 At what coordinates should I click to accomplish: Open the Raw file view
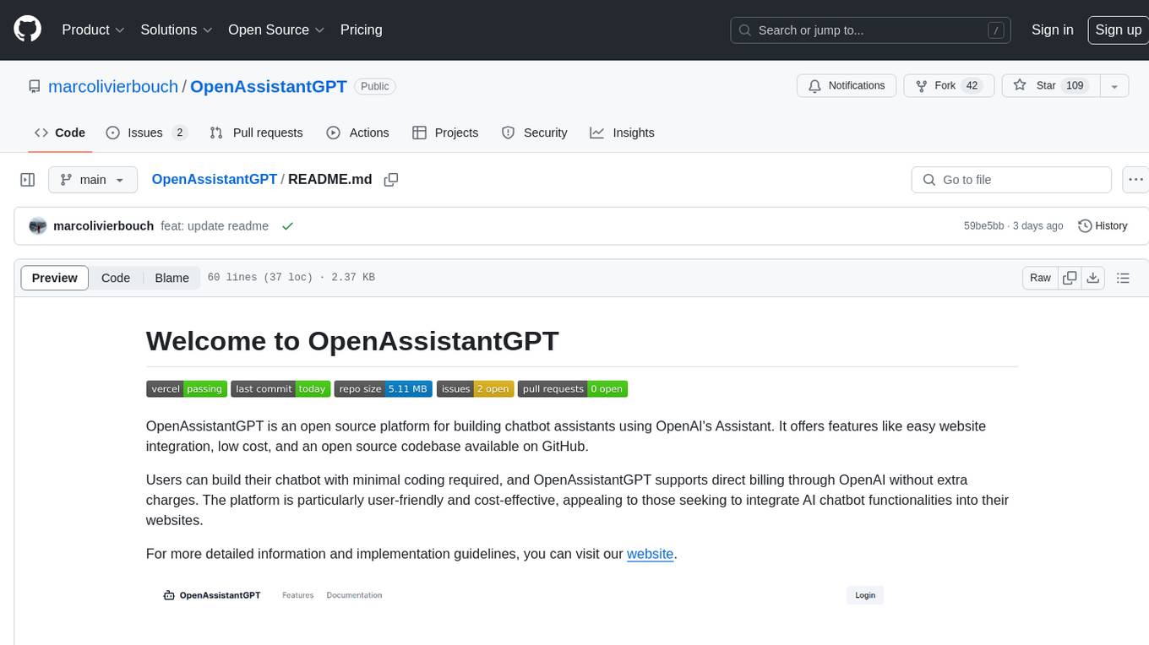coord(1040,278)
